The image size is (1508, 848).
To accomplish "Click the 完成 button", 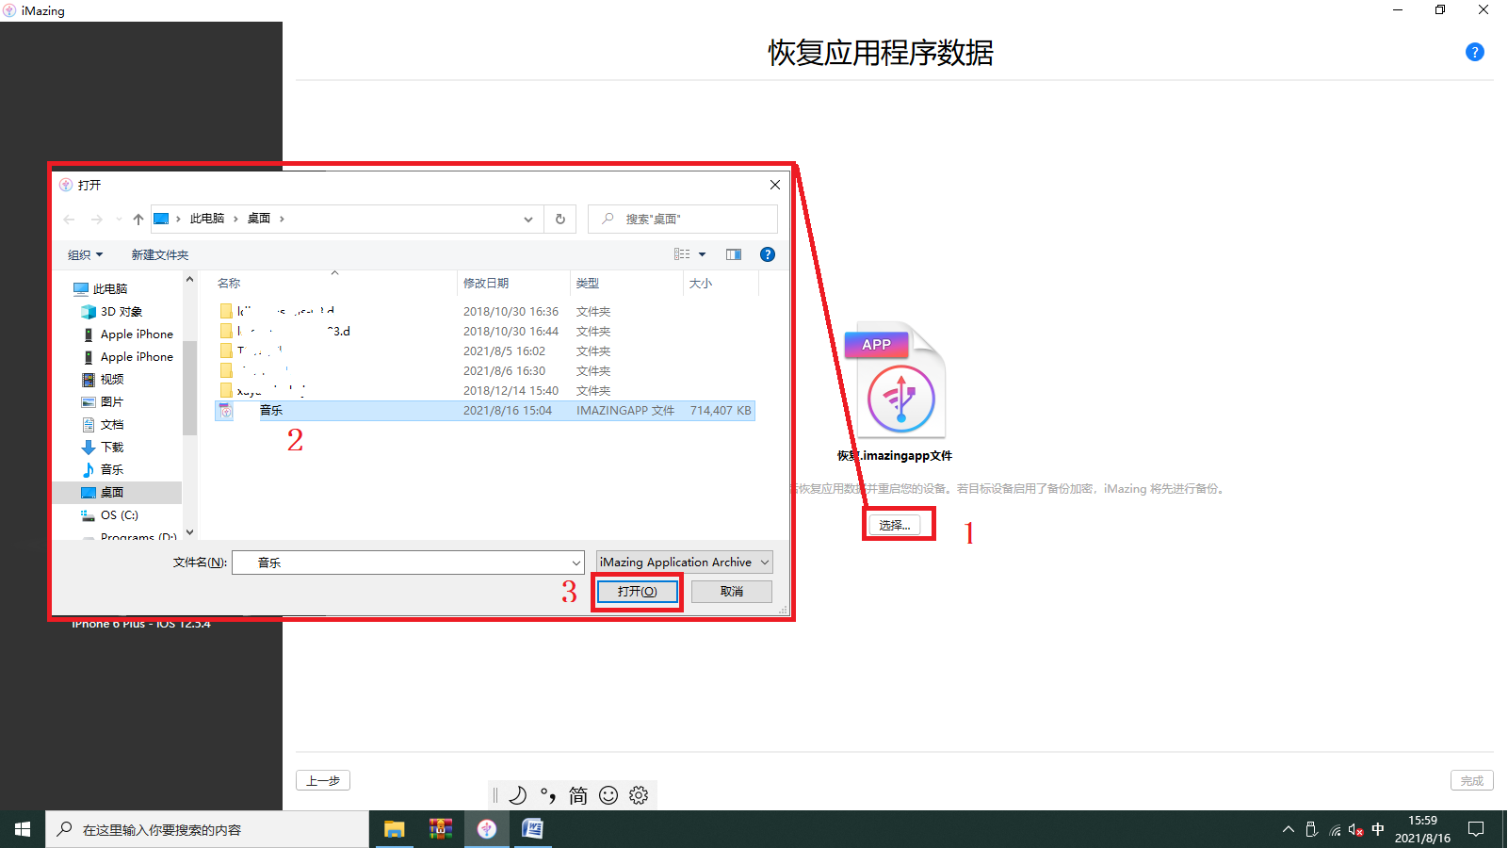I will [1472, 780].
